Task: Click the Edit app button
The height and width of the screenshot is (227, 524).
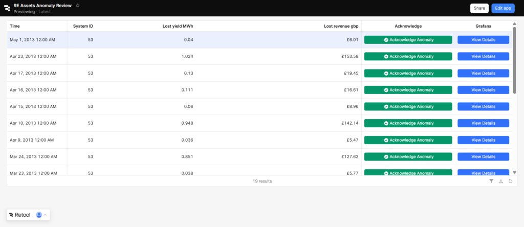Action: point(503,8)
